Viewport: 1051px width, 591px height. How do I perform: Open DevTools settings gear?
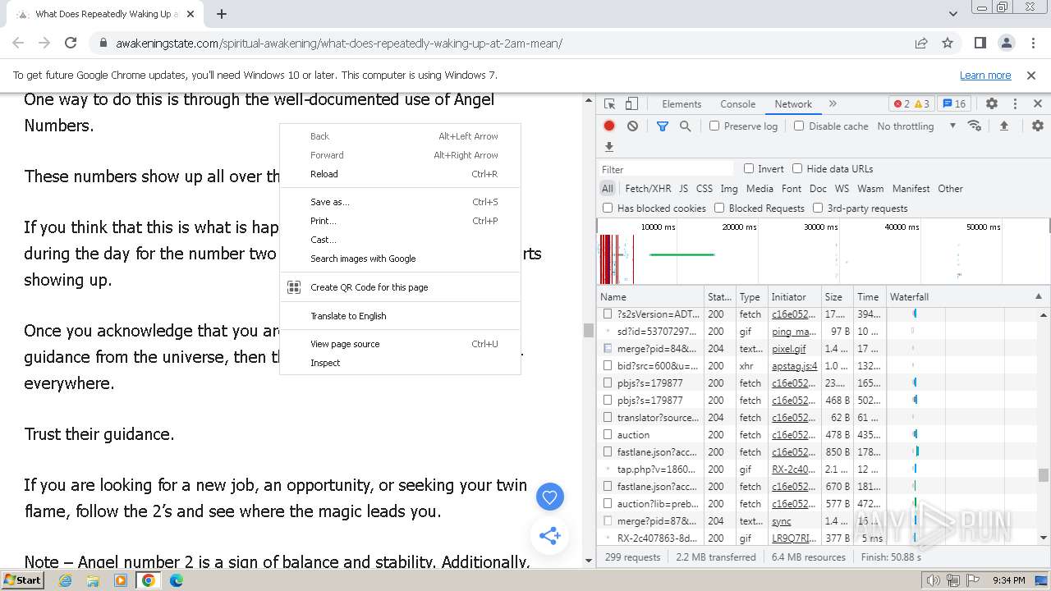tap(992, 104)
